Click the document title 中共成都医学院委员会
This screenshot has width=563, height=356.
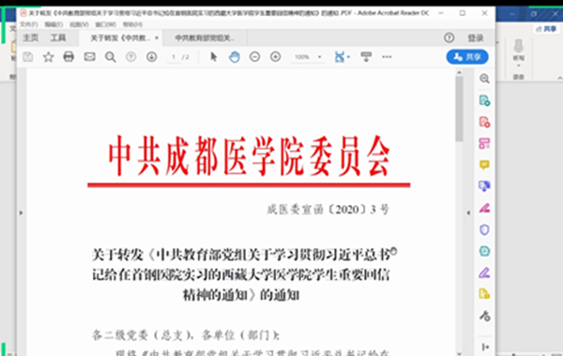[x=250, y=156]
